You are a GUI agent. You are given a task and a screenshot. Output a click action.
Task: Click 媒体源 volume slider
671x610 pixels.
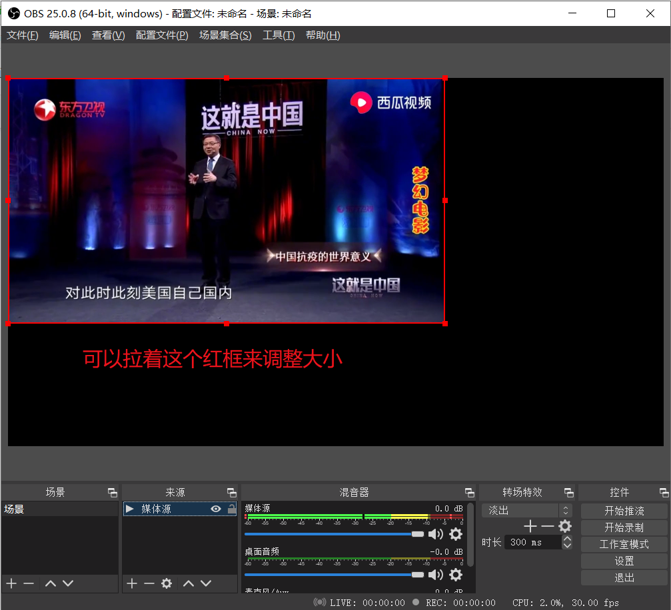tap(334, 534)
